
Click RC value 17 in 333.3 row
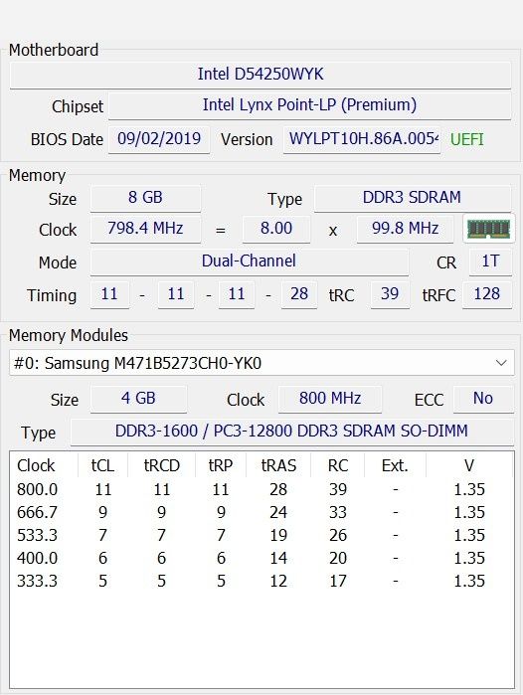[x=338, y=581]
